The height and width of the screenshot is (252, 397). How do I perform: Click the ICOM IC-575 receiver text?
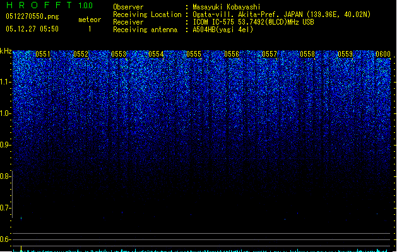pyautogui.click(x=253, y=22)
